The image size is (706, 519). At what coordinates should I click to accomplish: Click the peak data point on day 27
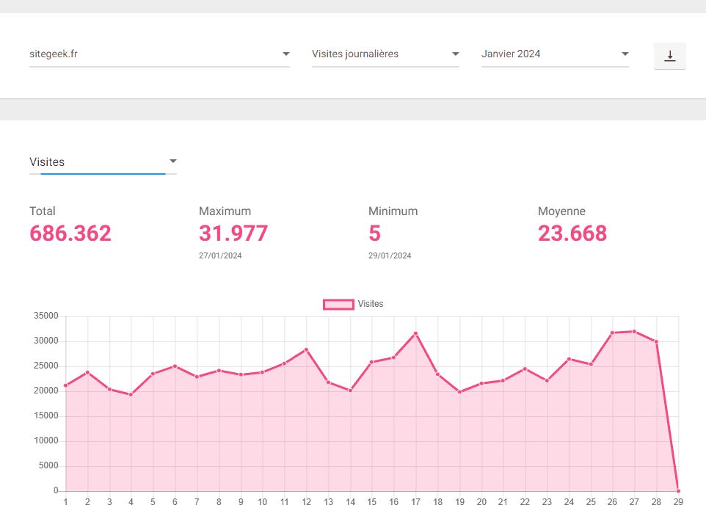[634, 331]
